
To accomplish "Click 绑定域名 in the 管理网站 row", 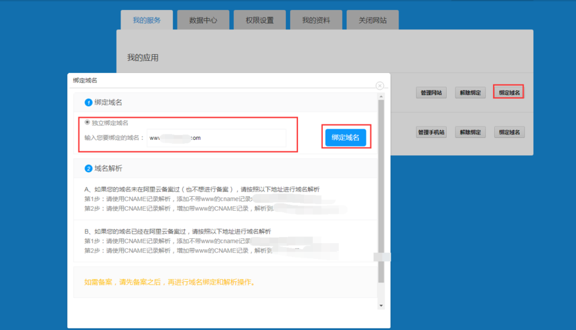I will (509, 92).
